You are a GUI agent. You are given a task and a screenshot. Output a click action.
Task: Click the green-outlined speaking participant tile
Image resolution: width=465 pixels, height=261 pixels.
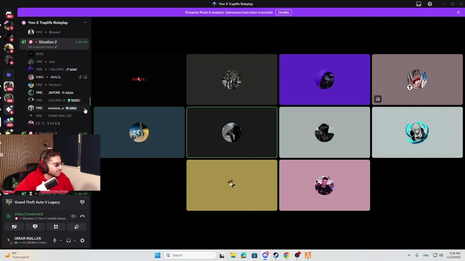click(232, 132)
